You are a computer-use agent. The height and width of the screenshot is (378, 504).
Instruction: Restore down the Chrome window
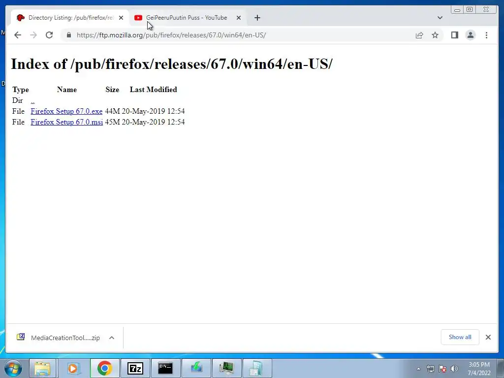470,10
